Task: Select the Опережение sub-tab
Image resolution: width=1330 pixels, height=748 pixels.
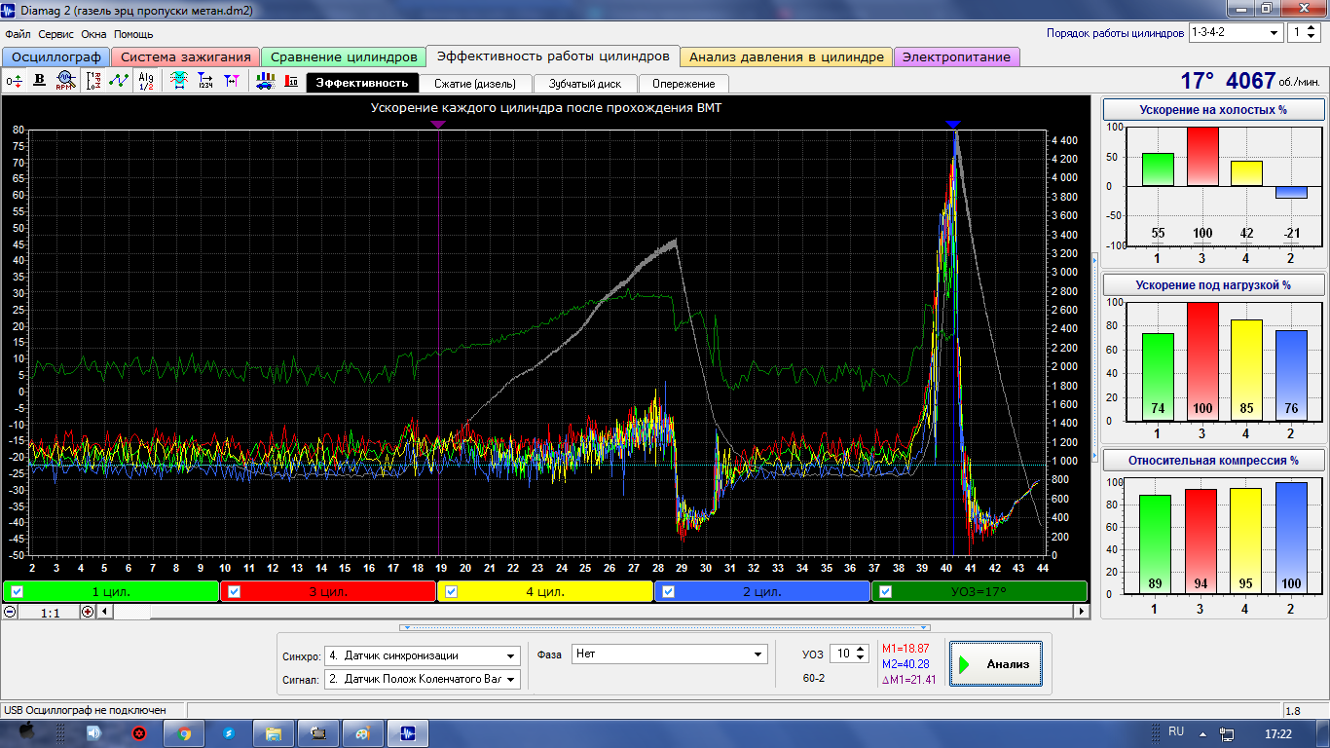Action: 683,83
